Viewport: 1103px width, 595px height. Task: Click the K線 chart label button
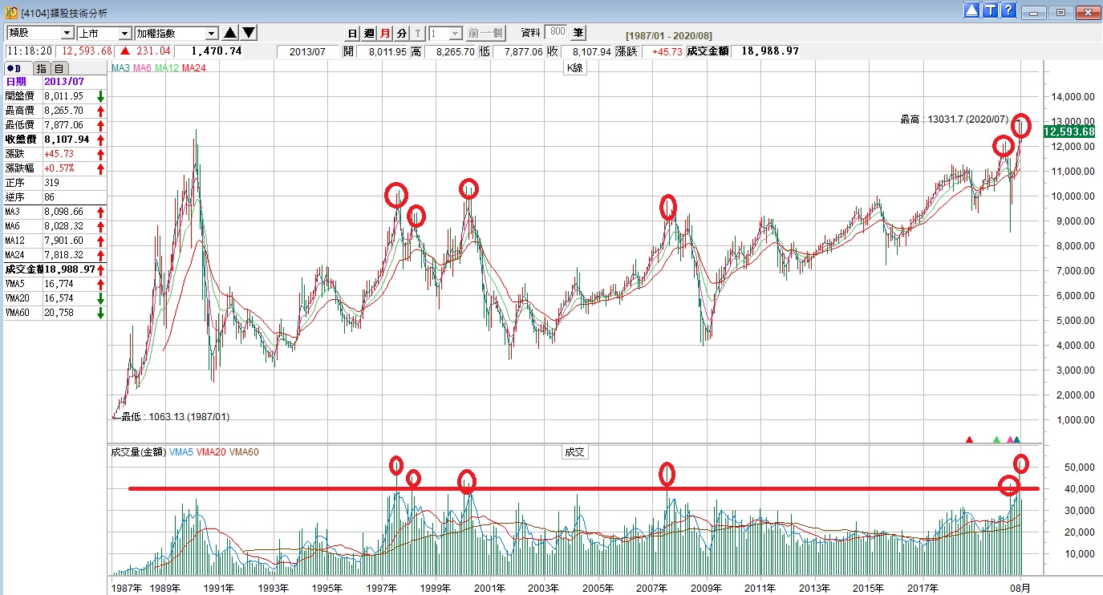pyautogui.click(x=575, y=68)
